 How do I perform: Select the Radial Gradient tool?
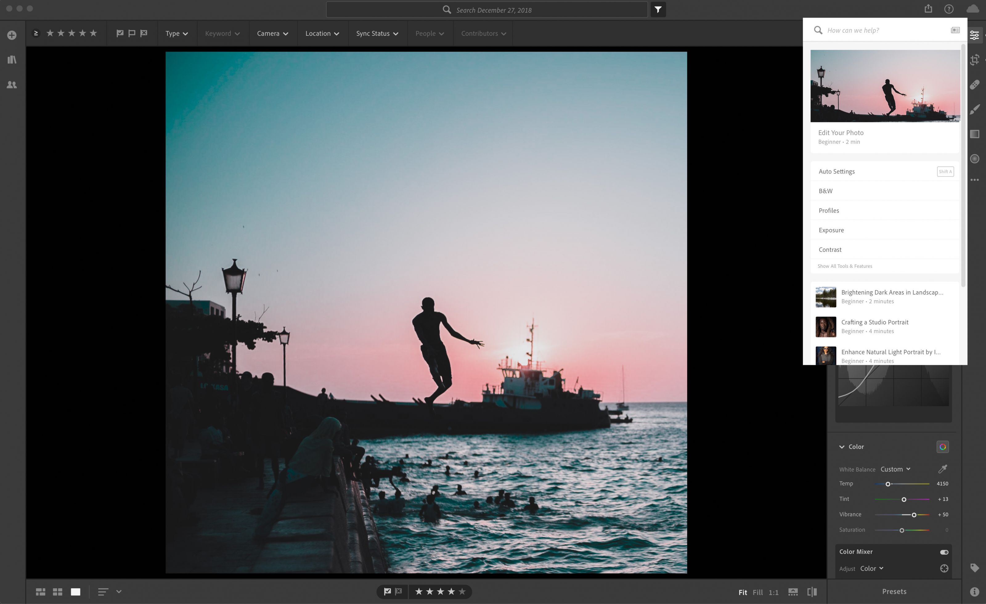(975, 159)
